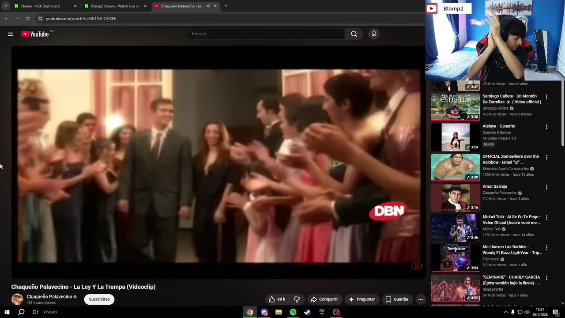Open Chrome from the taskbar
565x318 pixels.
tap(250, 312)
